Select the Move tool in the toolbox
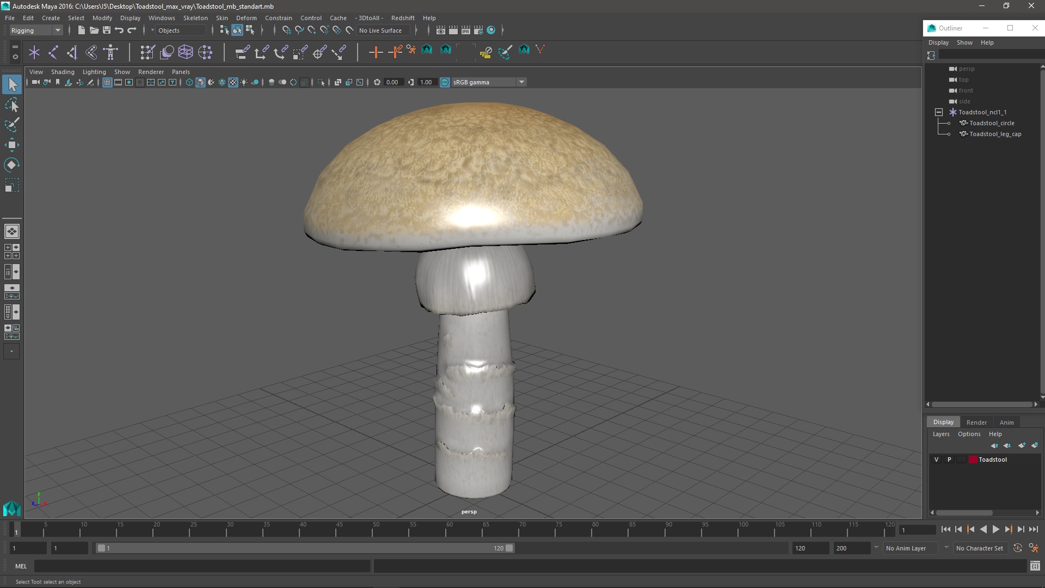 11,144
